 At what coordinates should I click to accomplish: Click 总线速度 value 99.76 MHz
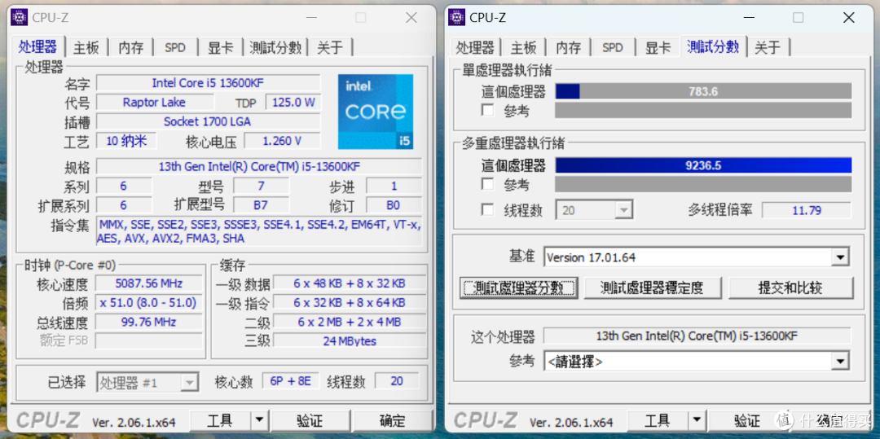coord(149,322)
